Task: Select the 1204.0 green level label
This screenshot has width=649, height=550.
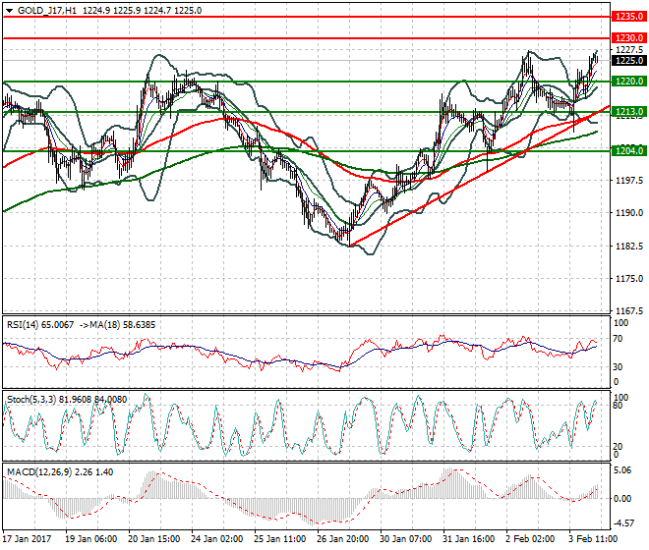Action: tap(629, 151)
